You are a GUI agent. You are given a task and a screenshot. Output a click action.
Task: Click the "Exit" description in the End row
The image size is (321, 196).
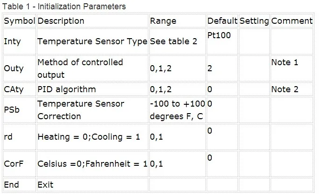pos(45,185)
